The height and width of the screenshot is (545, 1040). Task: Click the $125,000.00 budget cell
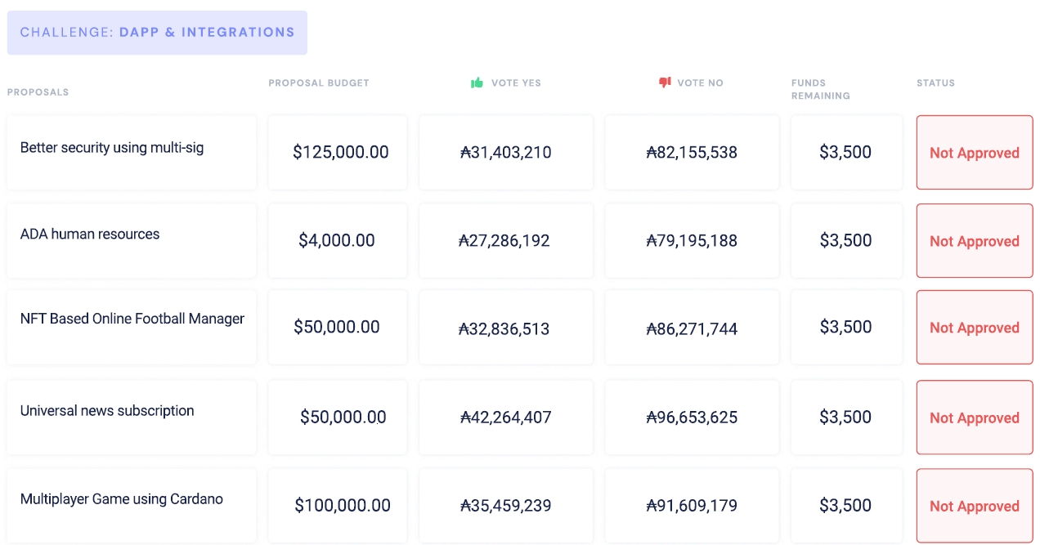pyautogui.click(x=340, y=152)
